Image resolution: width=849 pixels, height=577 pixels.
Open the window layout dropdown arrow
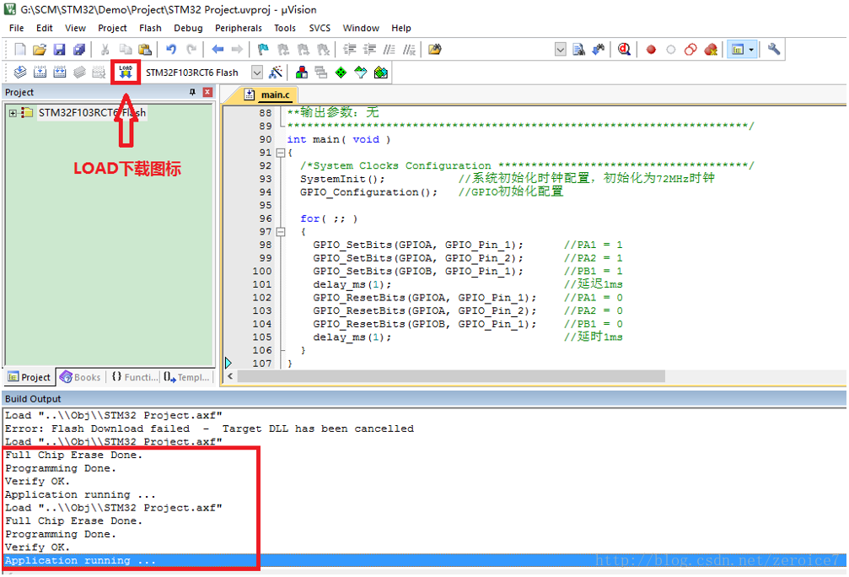coord(751,50)
